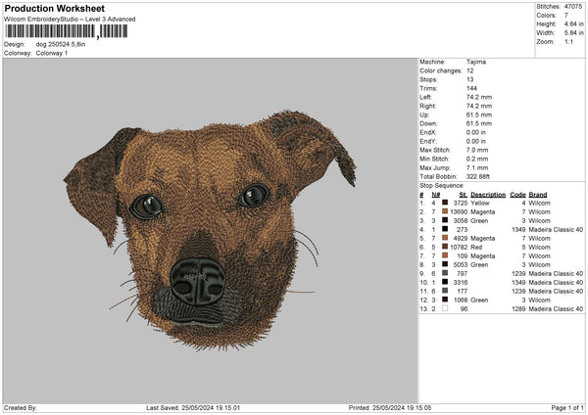This screenshot has width=588, height=415.
Task: Click the barcode under the worksheet title
Action: [x=67, y=31]
